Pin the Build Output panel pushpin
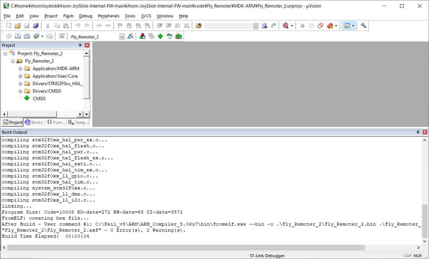The image size is (429, 259). click(x=418, y=132)
